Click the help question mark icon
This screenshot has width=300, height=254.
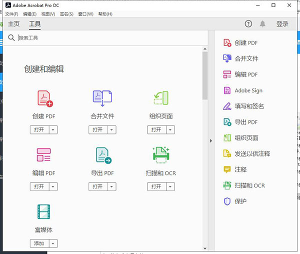(x=248, y=24)
